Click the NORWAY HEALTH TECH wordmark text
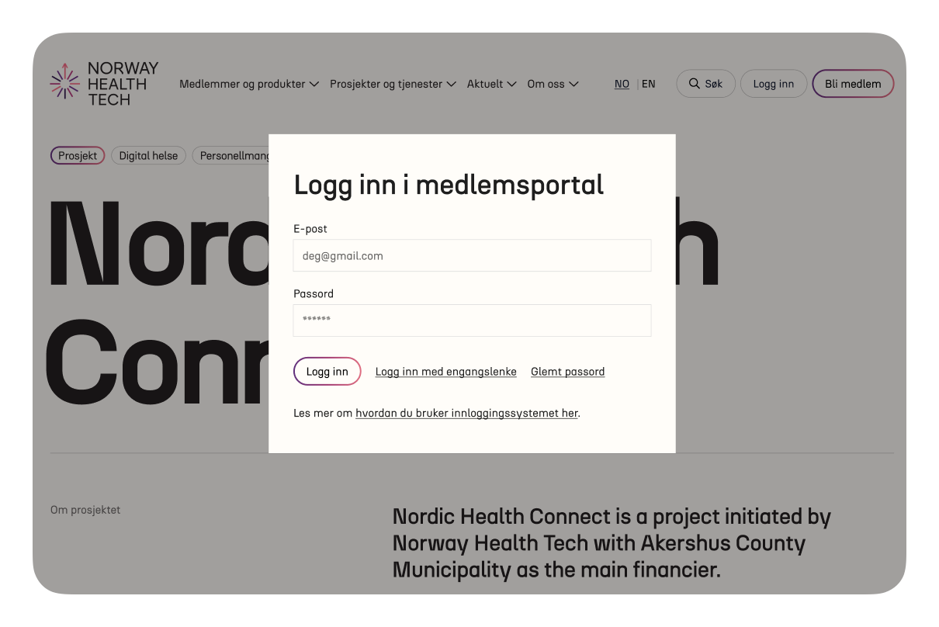 pyautogui.click(x=123, y=84)
